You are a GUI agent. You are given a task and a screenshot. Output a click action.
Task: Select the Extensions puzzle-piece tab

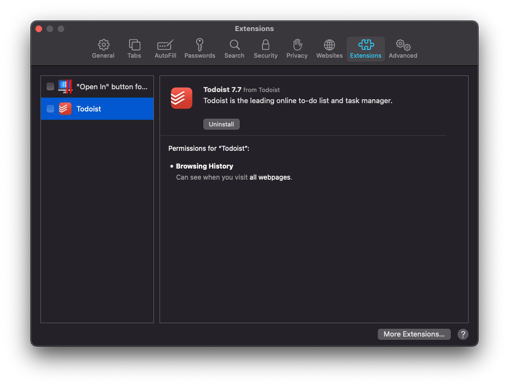click(366, 49)
